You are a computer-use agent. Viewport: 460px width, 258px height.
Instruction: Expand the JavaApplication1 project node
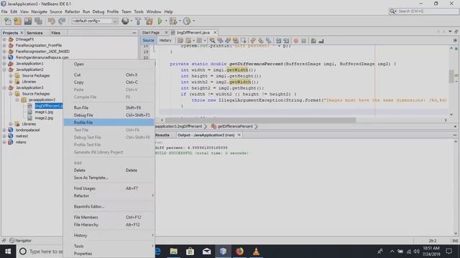click(4, 64)
